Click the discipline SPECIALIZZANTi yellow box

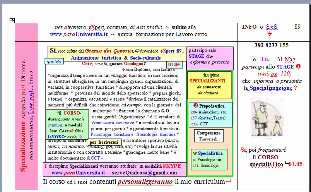pyautogui.click(x=209, y=85)
